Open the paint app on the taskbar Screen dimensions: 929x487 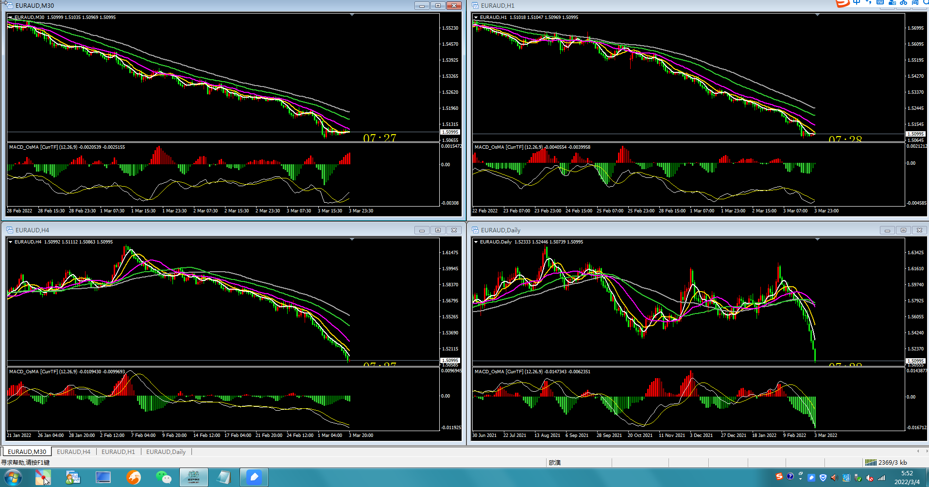click(x=43, y=477)
